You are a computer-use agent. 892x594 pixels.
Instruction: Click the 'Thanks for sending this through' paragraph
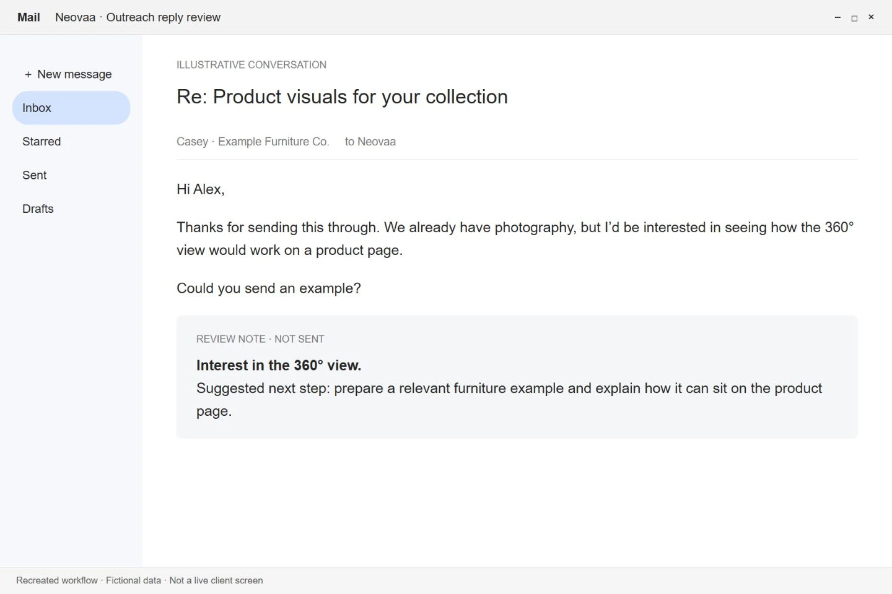point(515,239)
